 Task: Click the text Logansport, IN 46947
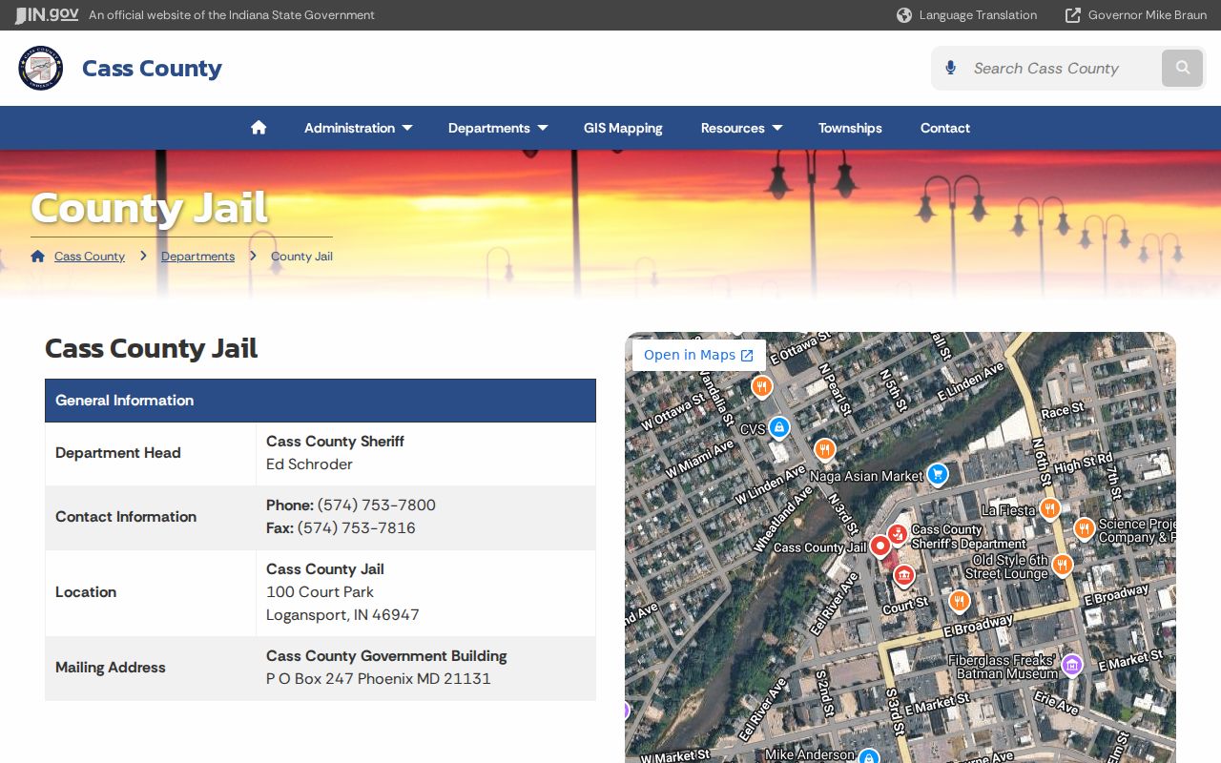pos(342,615)
